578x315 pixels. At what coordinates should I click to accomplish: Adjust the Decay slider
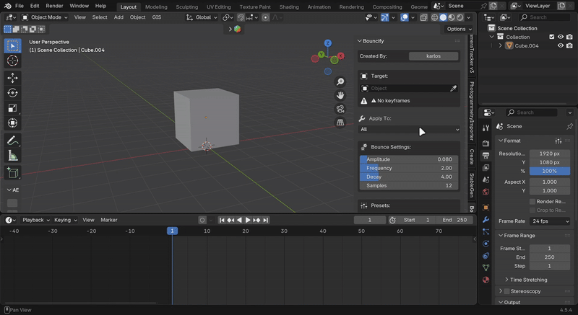pyautogui.click(x=409, y=177)
